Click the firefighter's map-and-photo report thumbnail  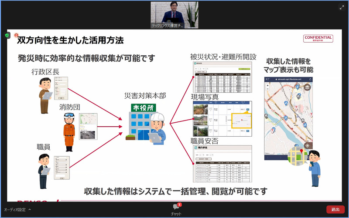(88, 126)
